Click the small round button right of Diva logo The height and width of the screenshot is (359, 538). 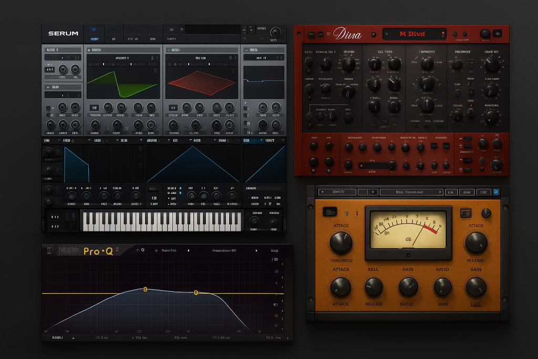click(x=374, y=34)
